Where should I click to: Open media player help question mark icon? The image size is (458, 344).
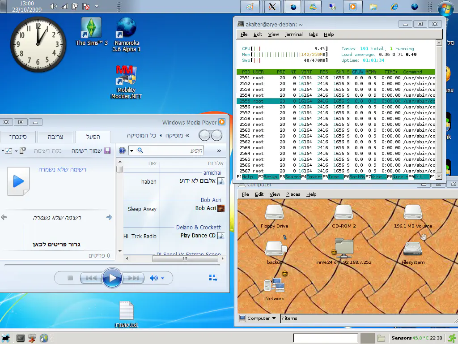[x=122, y=150]
